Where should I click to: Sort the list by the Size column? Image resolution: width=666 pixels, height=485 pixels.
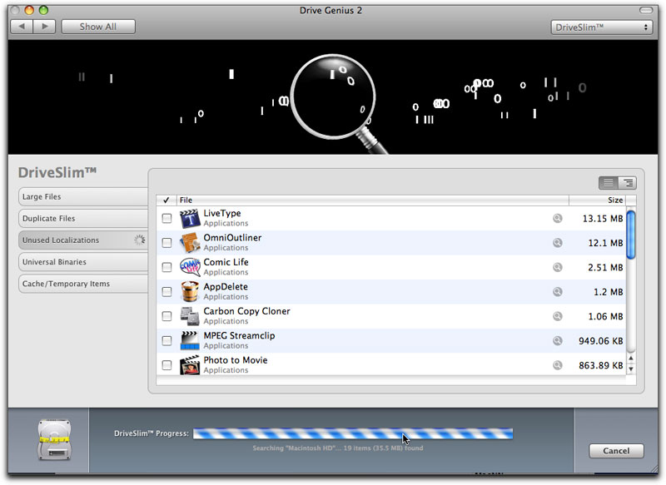598,200
